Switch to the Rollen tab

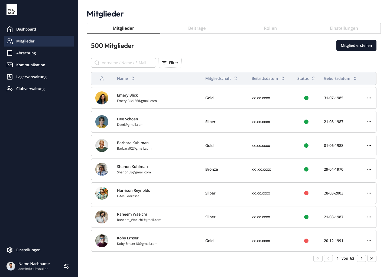(x=270, y=28)
